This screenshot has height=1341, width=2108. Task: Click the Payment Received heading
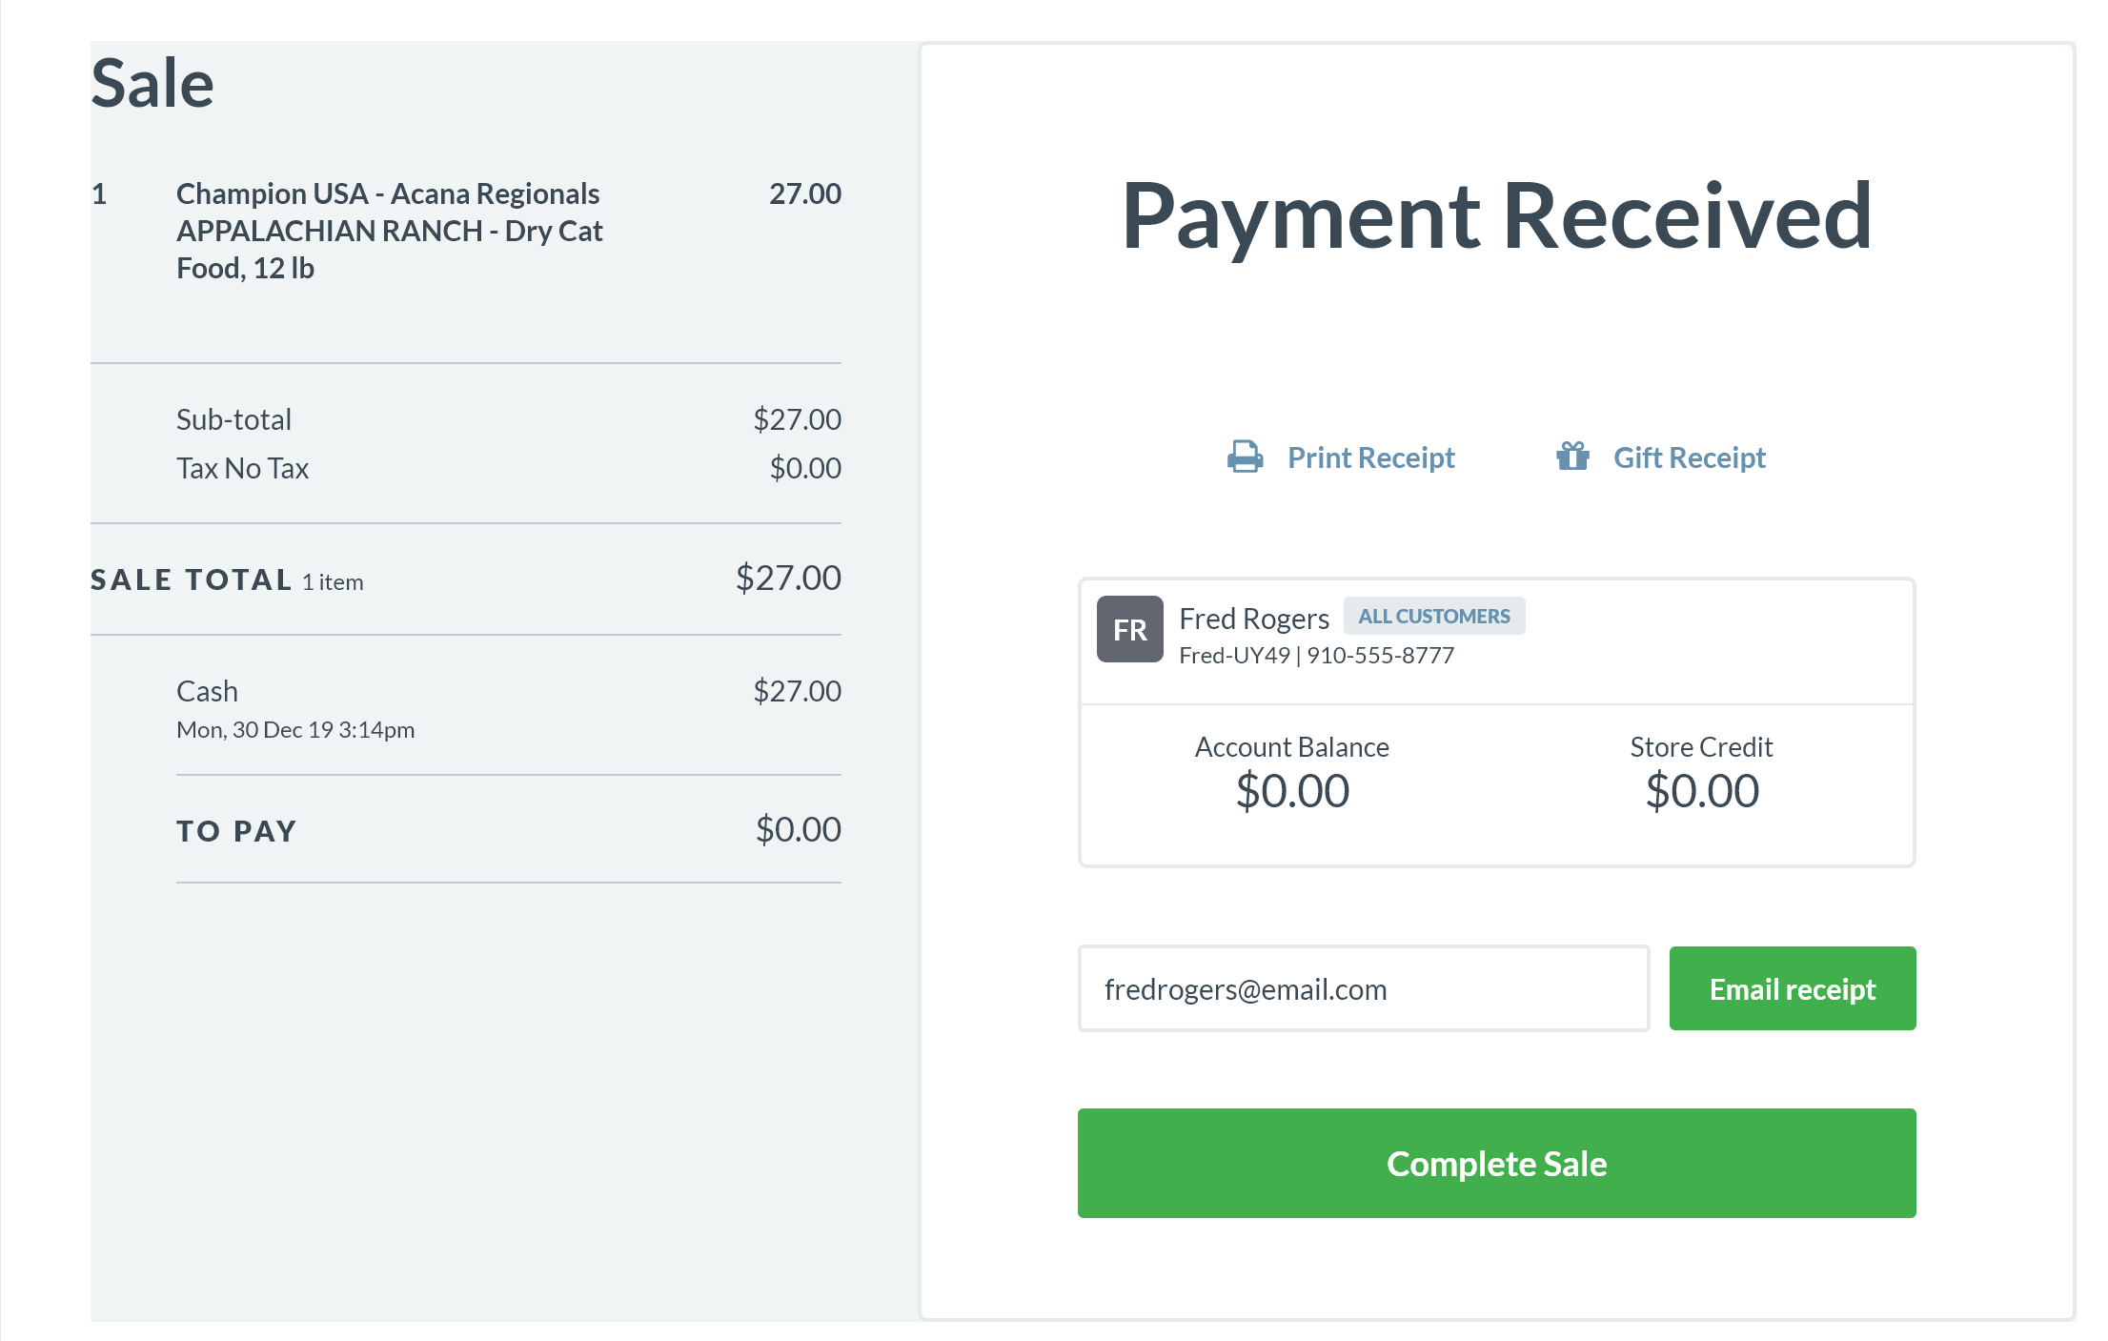pyautogui.click(x=1496, y=215)
